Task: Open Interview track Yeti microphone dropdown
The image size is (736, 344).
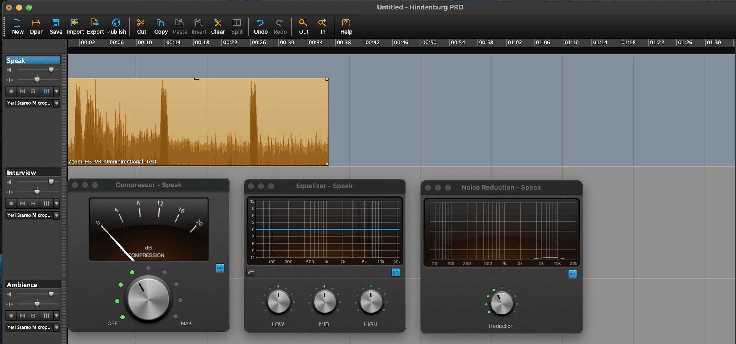Action: click(57, 215)
